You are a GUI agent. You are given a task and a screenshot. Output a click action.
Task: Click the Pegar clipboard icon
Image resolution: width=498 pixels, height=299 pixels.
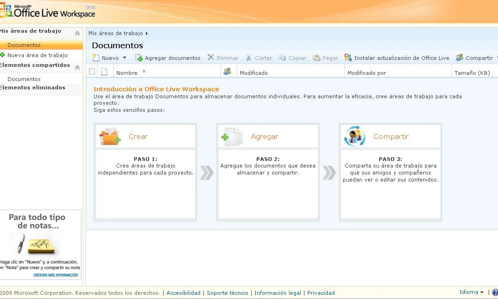pos(316,58)
